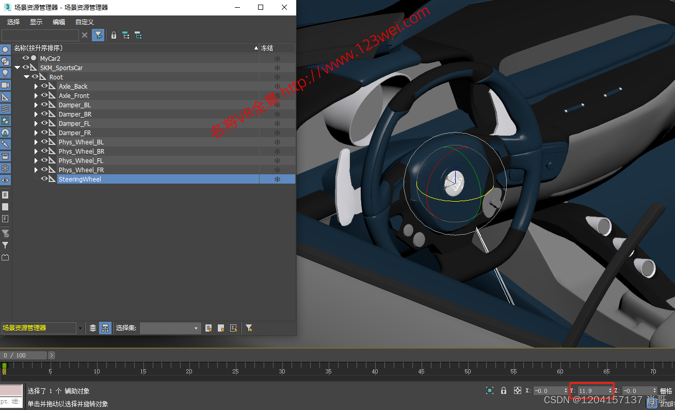This screenshot has height=410, width=675.
Task: Toggle frozen state snowflake for MyCar2
Action: (x=277, y=58)
